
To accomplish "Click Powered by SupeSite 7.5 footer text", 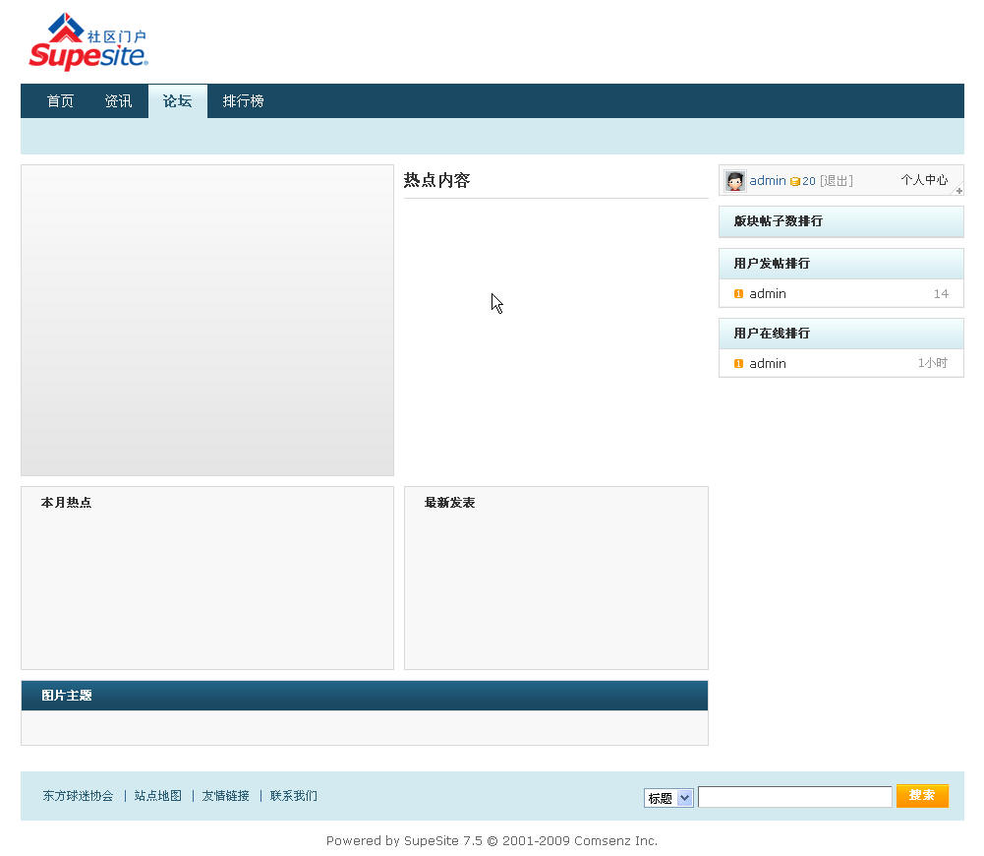I will click(x=492, y=841).
